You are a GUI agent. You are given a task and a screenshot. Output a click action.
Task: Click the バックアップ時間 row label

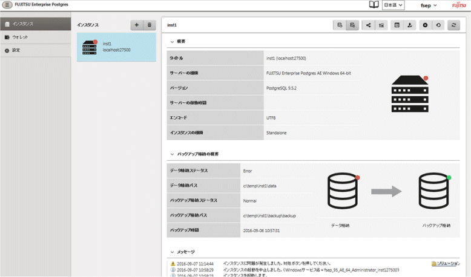tap(185, 230)
